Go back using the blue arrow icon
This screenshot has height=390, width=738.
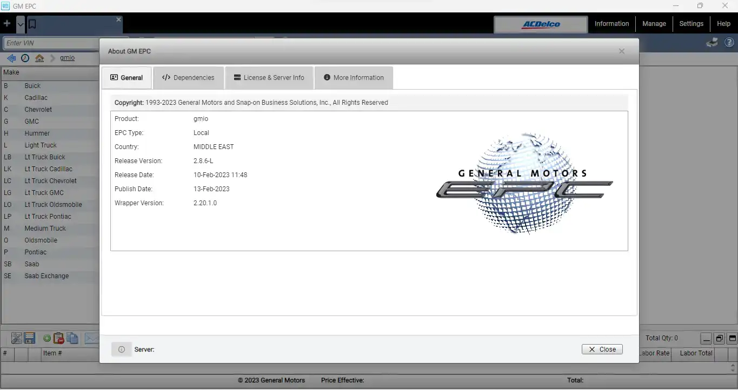(11, 58)
